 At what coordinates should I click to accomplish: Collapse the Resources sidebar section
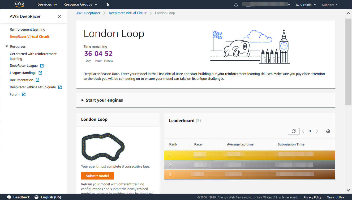[x=7, y=47]
